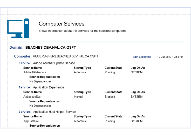Click Service Name header above AdobeARMservice
The width and height of the screenshot is (191, 136).
32,68
